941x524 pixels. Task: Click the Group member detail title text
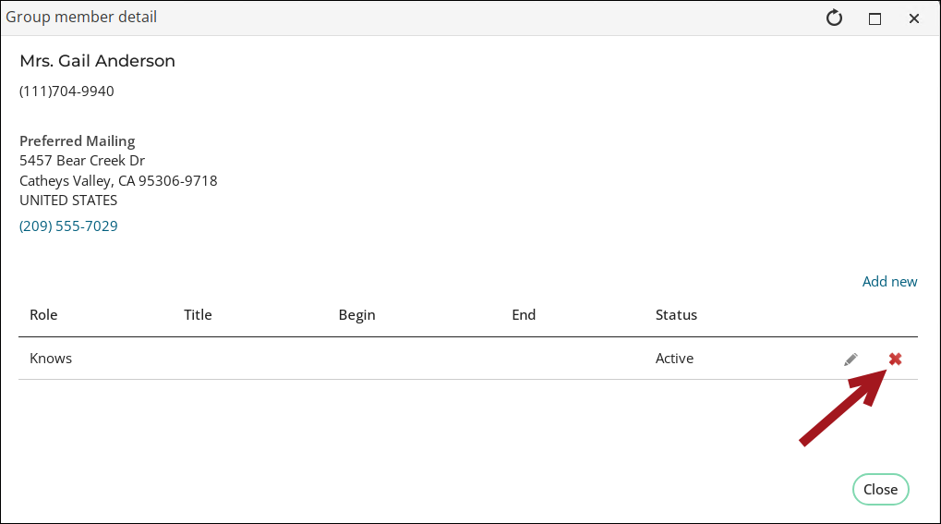(x=81, y=17)
